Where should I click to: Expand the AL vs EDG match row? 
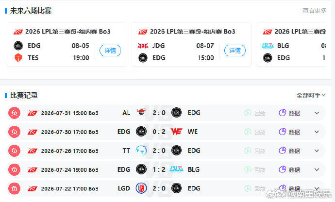[317, 113]
